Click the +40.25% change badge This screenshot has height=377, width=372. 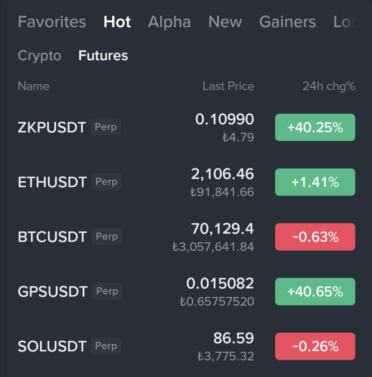click(315, 127)
